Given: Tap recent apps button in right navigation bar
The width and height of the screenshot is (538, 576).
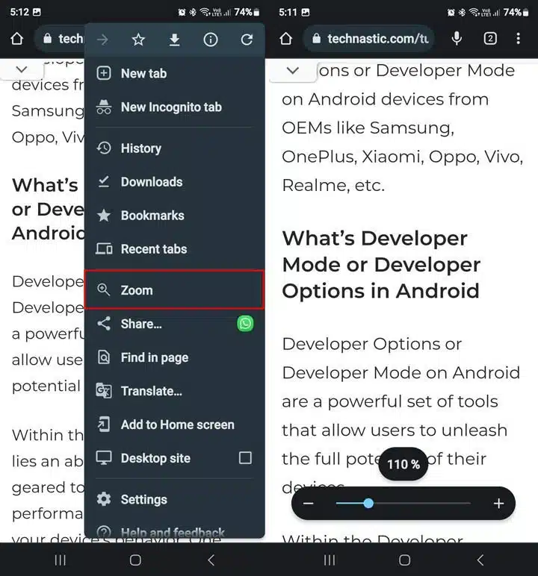Looking at the screenshot, I should point(330,560).
